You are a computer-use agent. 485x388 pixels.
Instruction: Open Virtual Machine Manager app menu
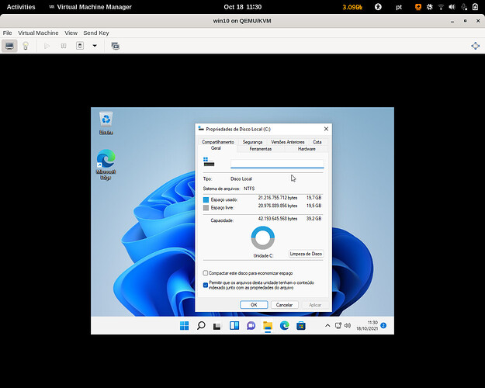[x=90, y=7]
